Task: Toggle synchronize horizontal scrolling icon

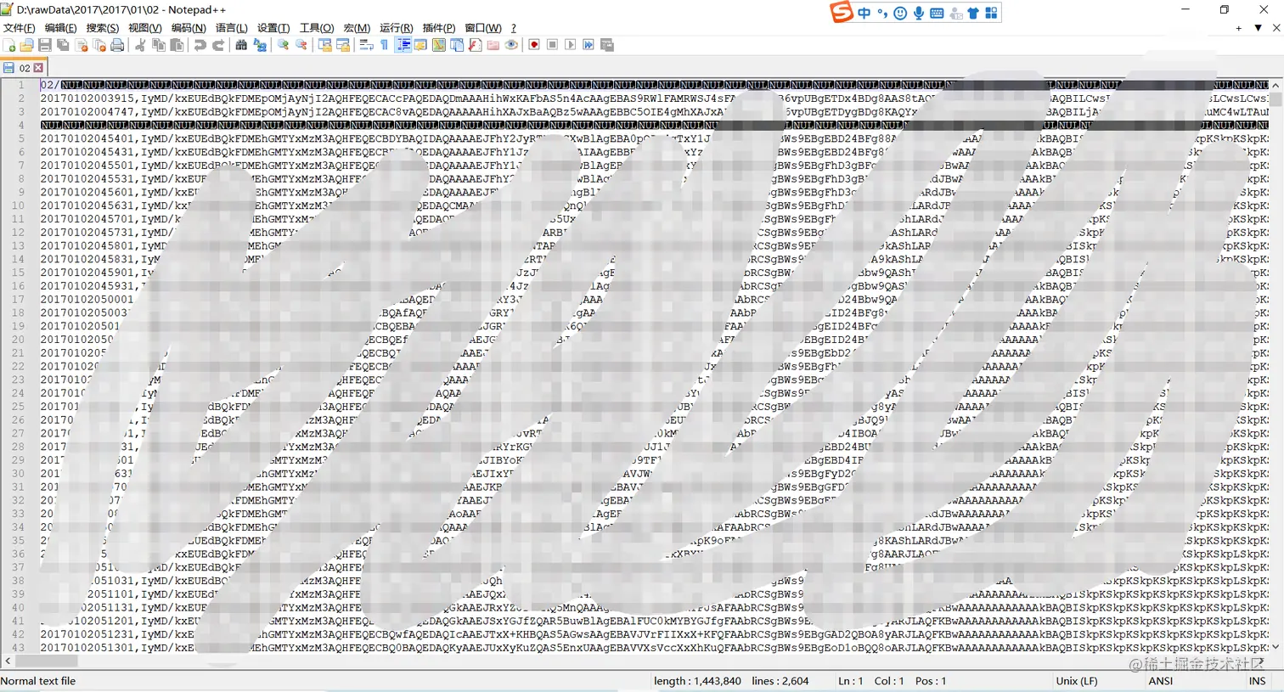Action: (343, 45)
